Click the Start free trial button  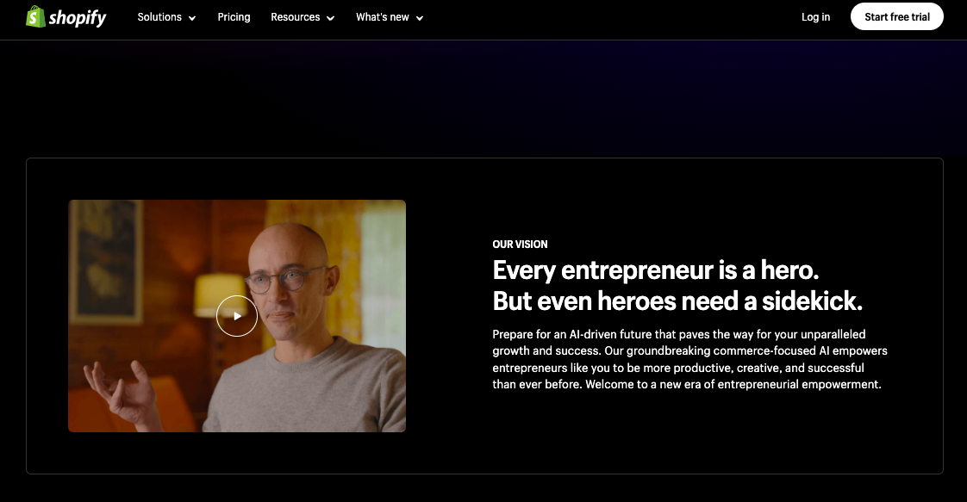click(x=896, y=16)
